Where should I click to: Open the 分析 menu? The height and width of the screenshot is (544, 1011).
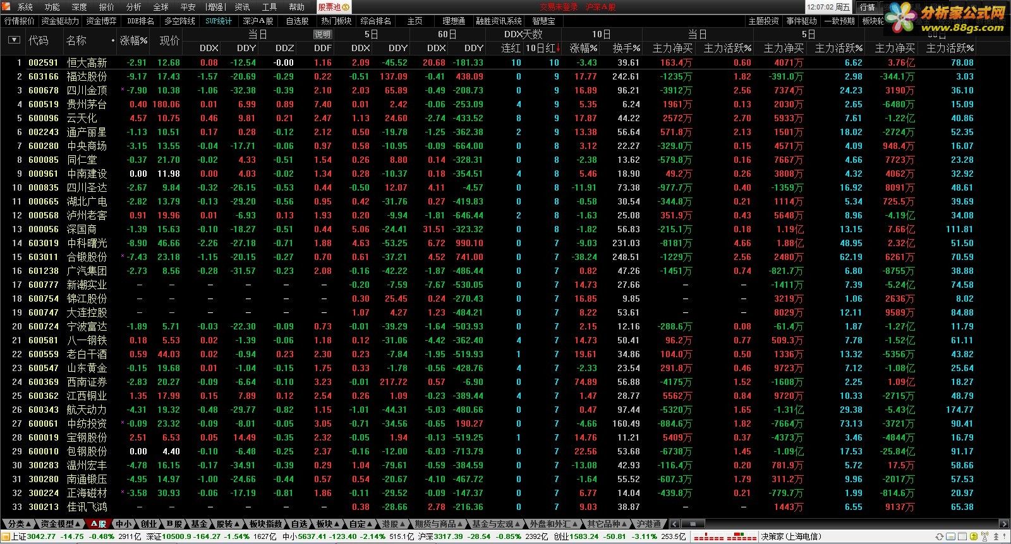(x=134, y=7)
